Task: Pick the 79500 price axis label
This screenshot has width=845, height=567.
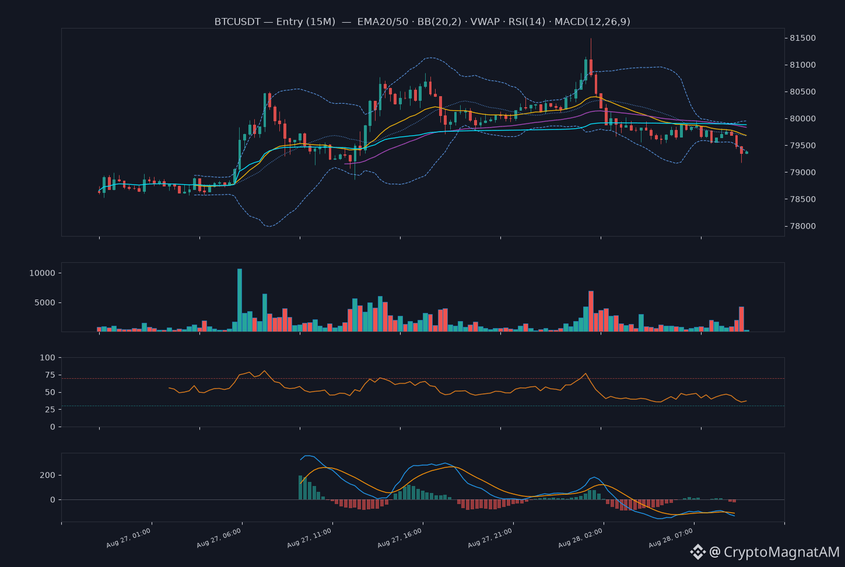Action: [803, 145]
